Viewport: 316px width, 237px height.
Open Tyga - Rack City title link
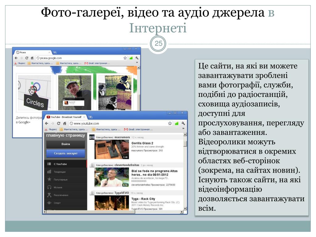143,199
